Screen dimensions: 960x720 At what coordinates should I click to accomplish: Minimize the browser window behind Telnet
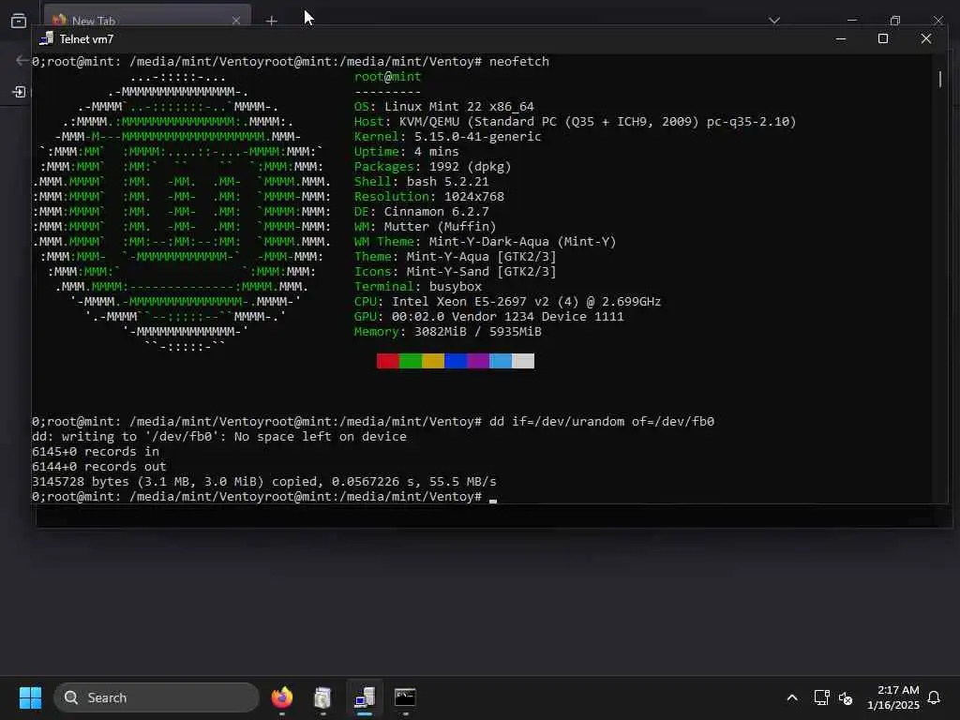[x=851, y=20]
